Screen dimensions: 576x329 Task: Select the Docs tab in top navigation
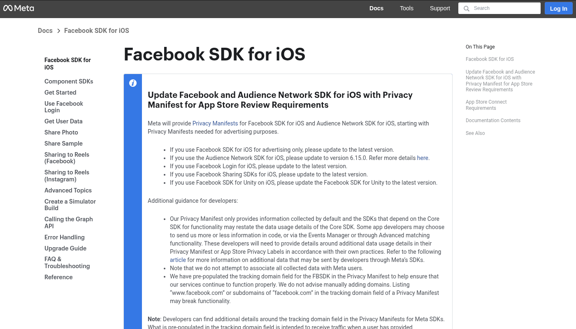point(376,8)
